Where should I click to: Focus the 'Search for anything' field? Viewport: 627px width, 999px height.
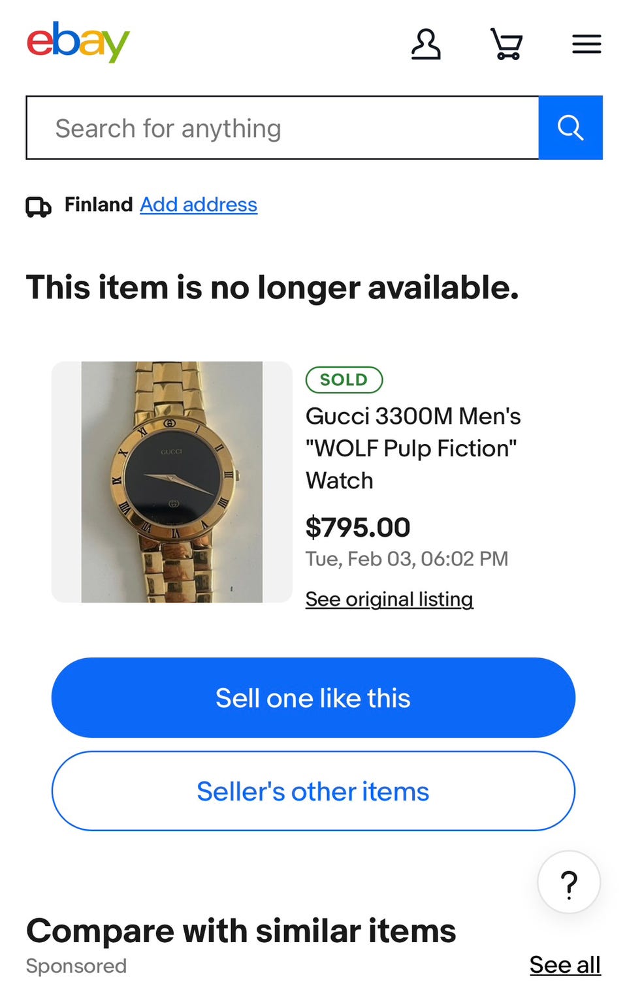pyautogui.click(x=282, y=128)
